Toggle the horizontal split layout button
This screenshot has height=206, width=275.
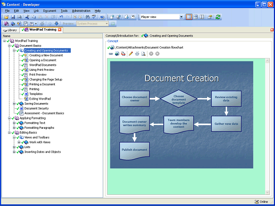click(x=196, y=17)
